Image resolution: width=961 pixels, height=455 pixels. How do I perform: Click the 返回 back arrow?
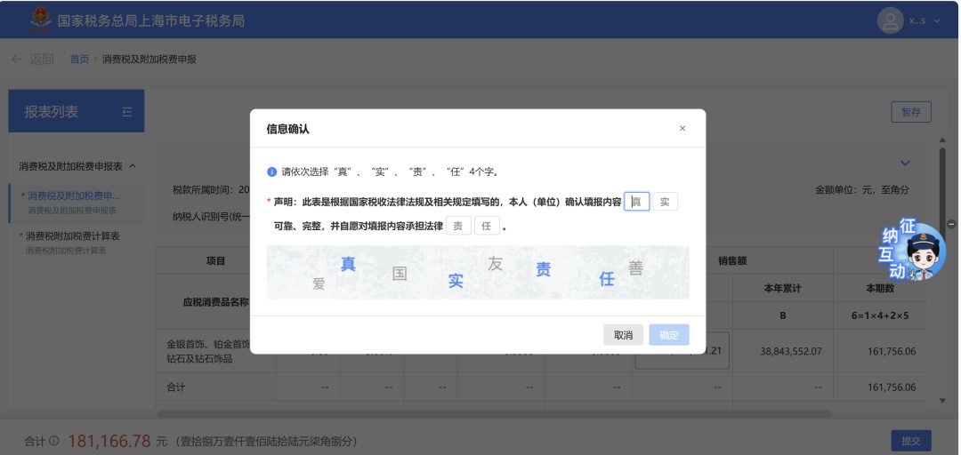[16, 60]
